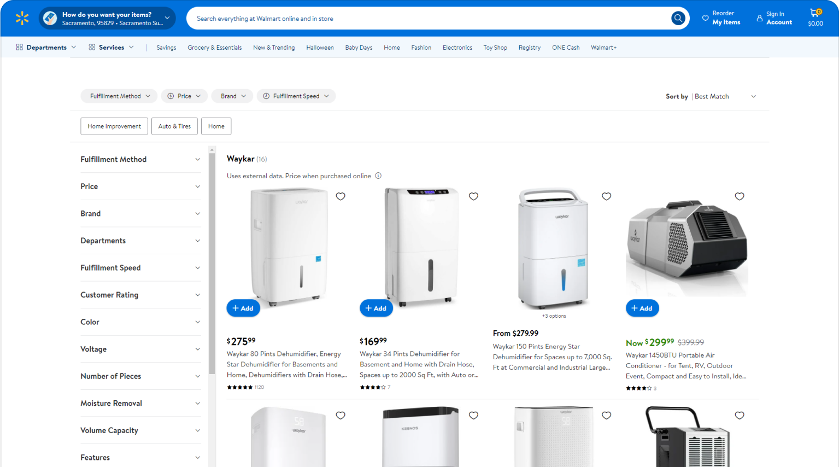Open the Waykar 34 Pints dehumidifier image
This screenshot has height=467, width=839.
(421, 247)
